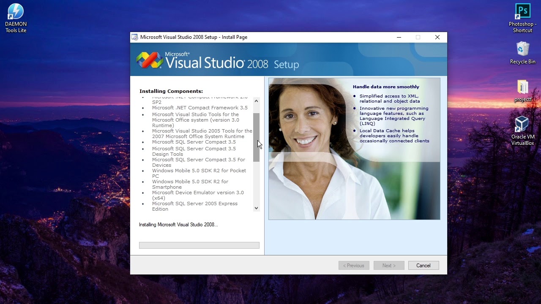
Task: Click 'Windows Mobile 5.0 SDK R2 for Pocket PC' item
Action: [199, 173]
